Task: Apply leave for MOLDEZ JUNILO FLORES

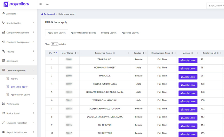Action: tap(188, 85)
